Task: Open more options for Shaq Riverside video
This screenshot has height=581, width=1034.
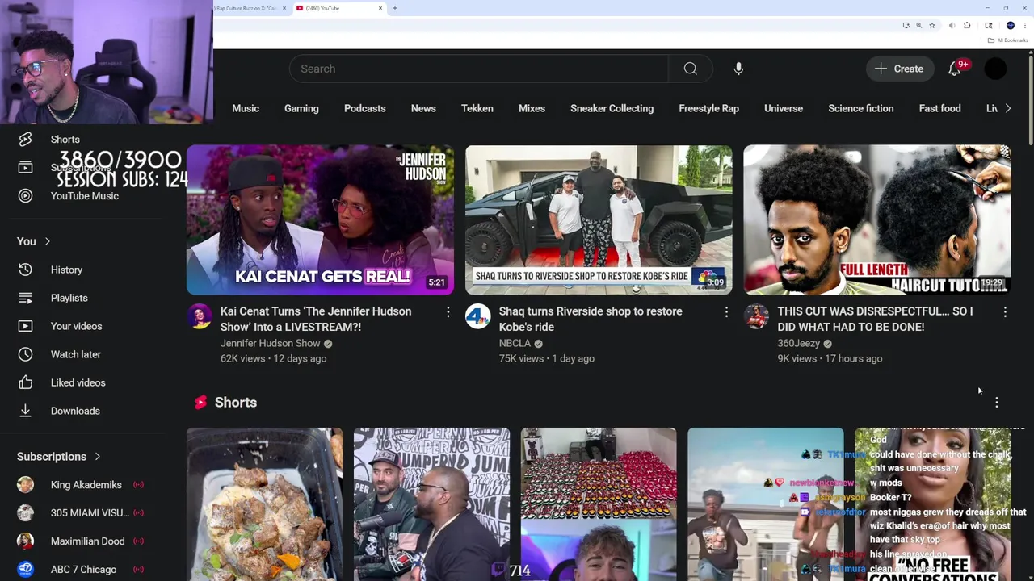Action: 726,311
